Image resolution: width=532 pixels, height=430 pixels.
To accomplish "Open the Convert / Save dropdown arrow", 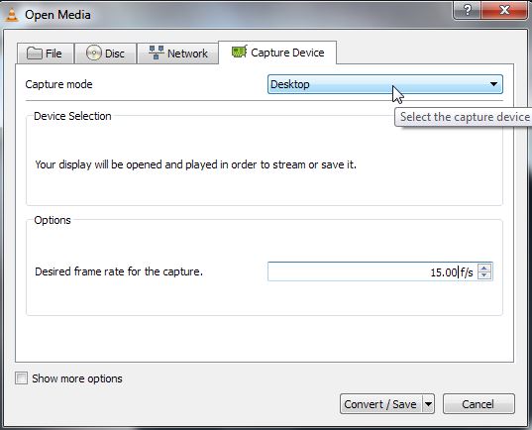I will 429,404.
